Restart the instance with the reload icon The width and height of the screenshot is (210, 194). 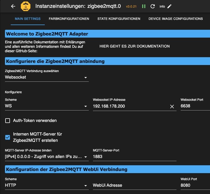(x=153, y=6)
